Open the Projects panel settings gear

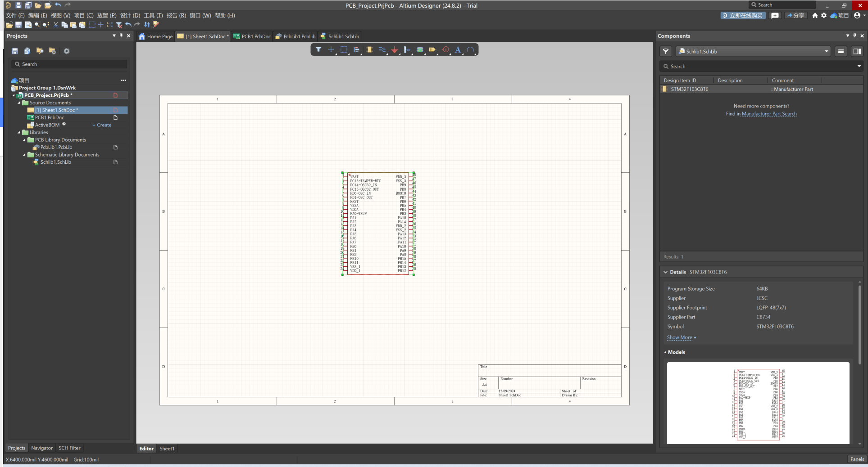(67, 51)
